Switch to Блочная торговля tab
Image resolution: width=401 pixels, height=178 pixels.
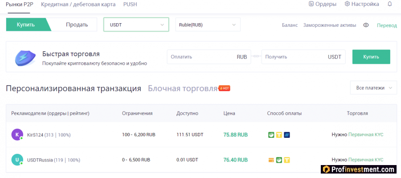click(x=183, y=89)
